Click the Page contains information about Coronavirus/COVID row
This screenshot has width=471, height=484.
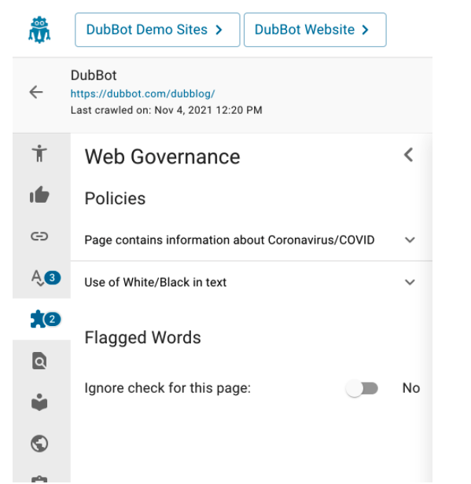point(252,240)
